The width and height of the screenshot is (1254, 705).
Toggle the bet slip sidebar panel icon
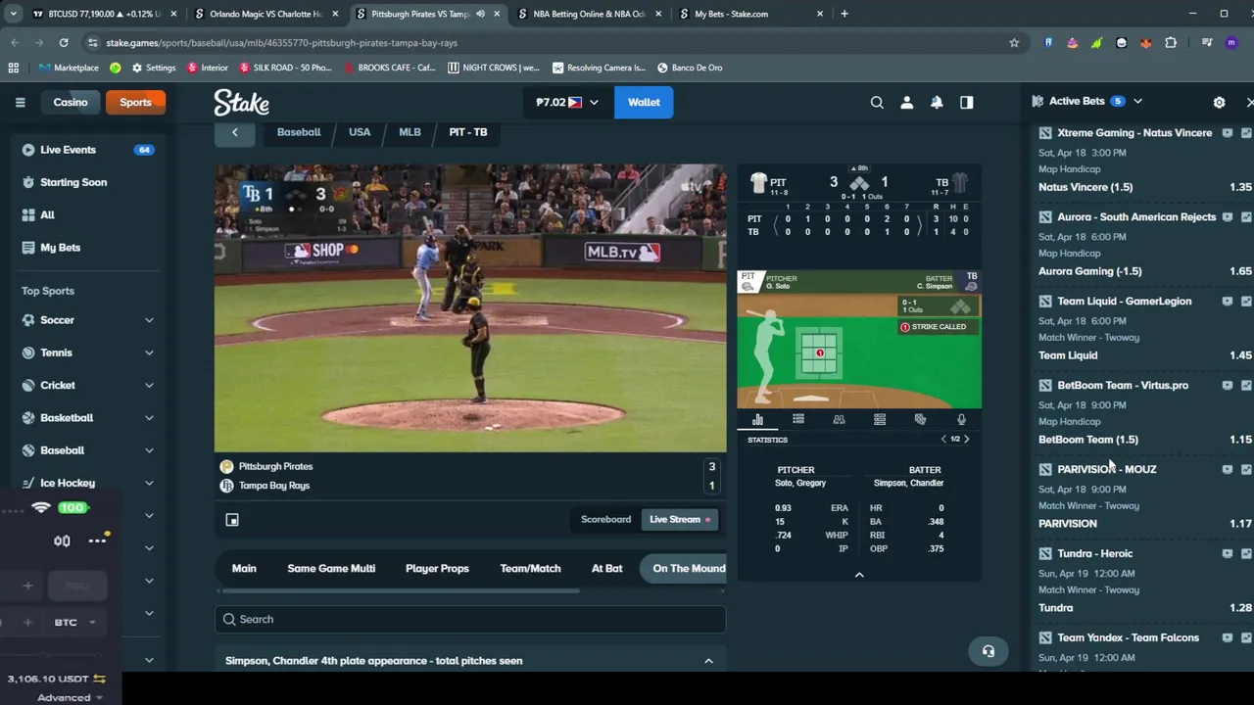[x=967, y=102]
